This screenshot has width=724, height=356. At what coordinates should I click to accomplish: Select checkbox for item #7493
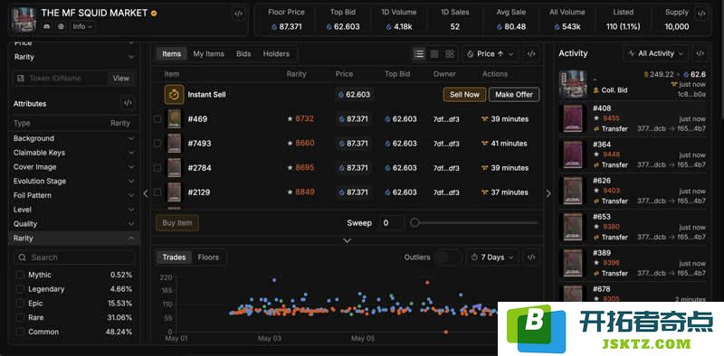point(157,144)
